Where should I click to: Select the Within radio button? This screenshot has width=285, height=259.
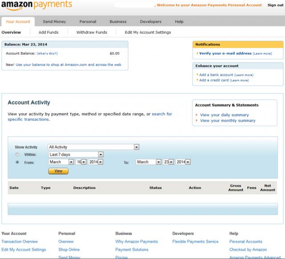[x=17, y=154]
